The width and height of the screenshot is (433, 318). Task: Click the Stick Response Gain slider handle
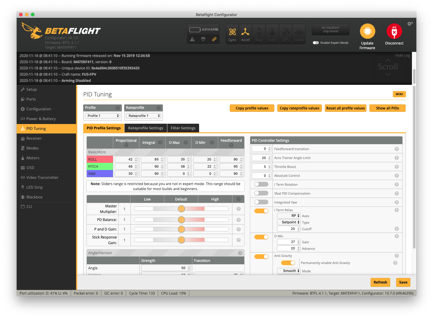coord(181,240)
